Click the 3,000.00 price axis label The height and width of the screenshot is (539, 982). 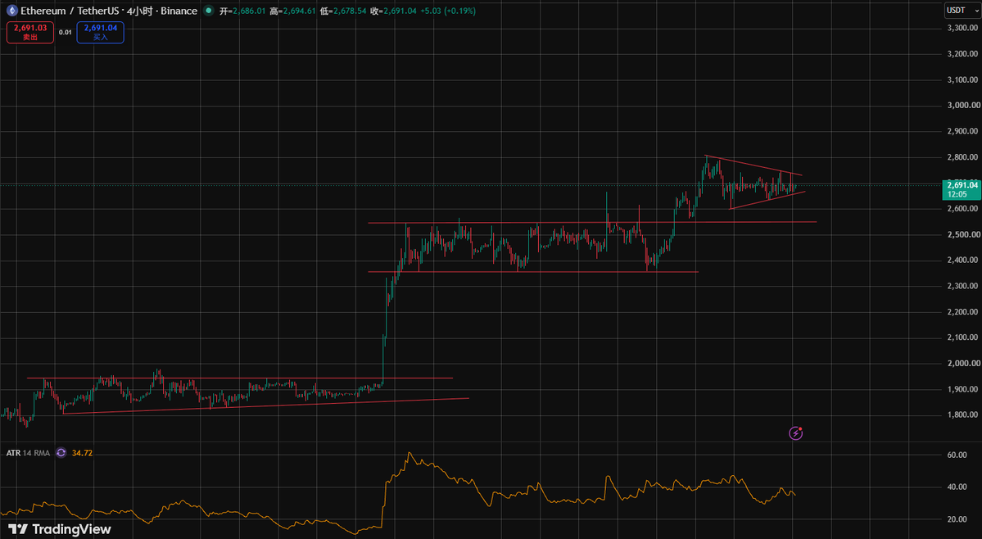tap(962, 105)
